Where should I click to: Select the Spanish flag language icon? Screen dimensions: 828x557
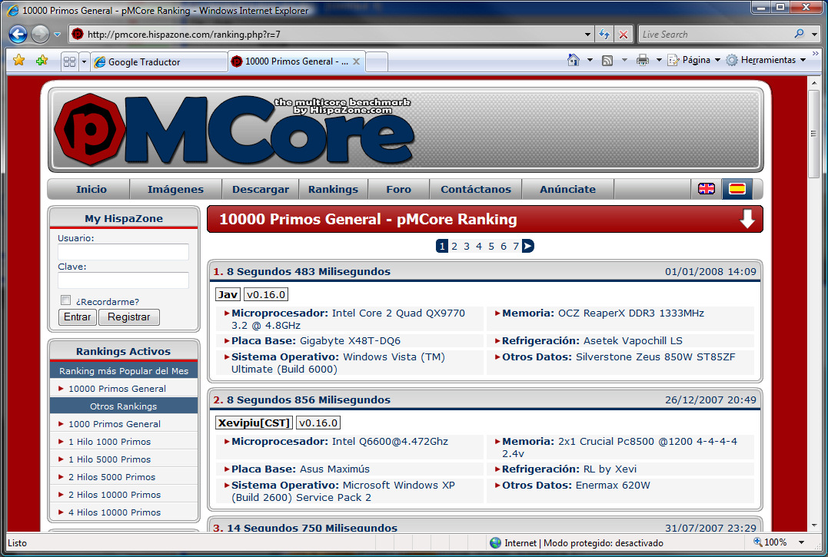pyautogui.click(x=737, y=189)
